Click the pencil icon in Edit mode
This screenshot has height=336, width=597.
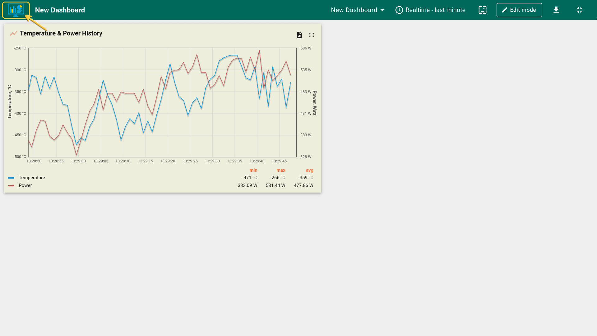(x=504, y=10)
